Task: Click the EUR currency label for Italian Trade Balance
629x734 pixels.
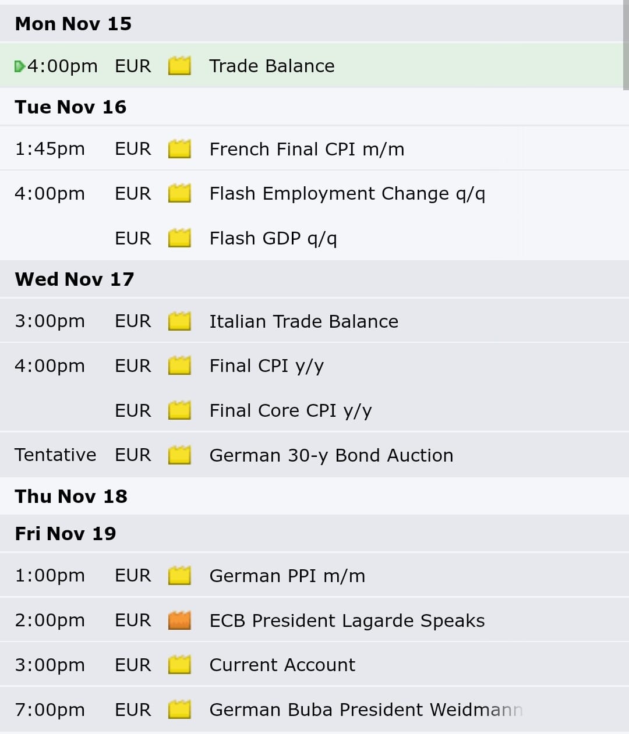Action: pyautogui.click(x=133, y=321)
